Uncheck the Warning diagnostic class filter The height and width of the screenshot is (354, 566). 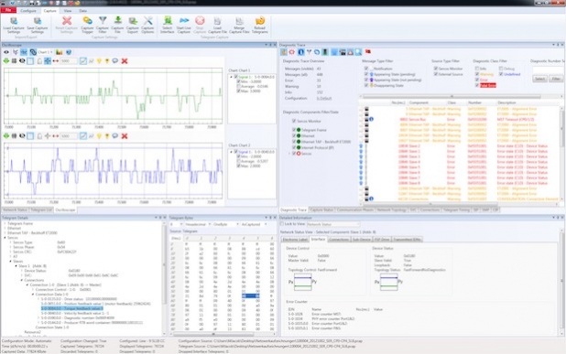point(477,74)
